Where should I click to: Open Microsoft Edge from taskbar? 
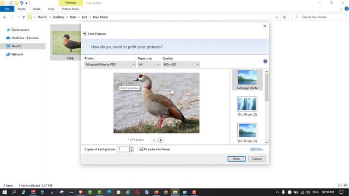(x=109, y=192)
